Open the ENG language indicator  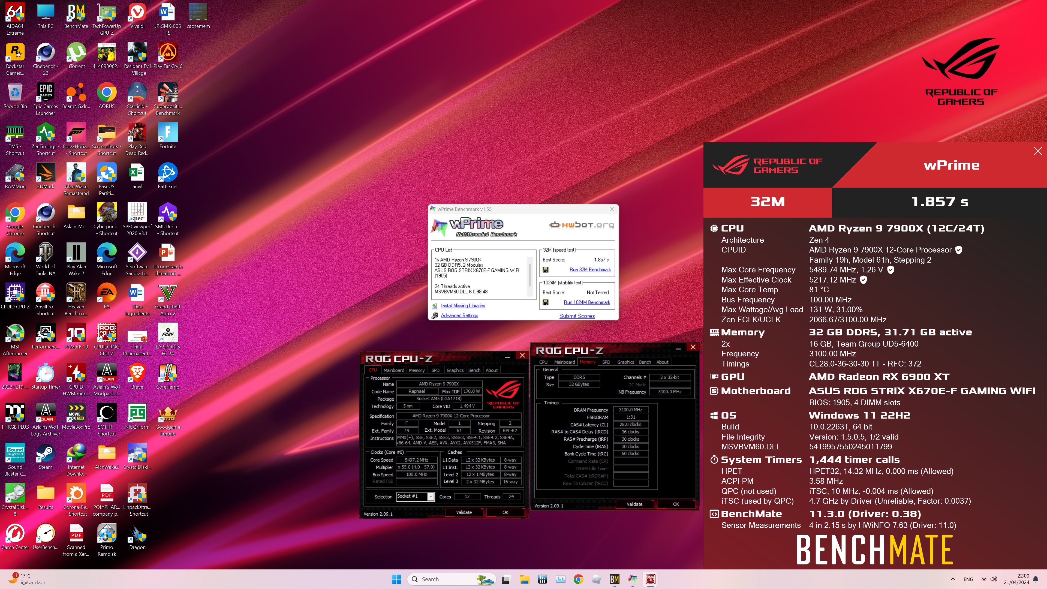click(968, 579)
